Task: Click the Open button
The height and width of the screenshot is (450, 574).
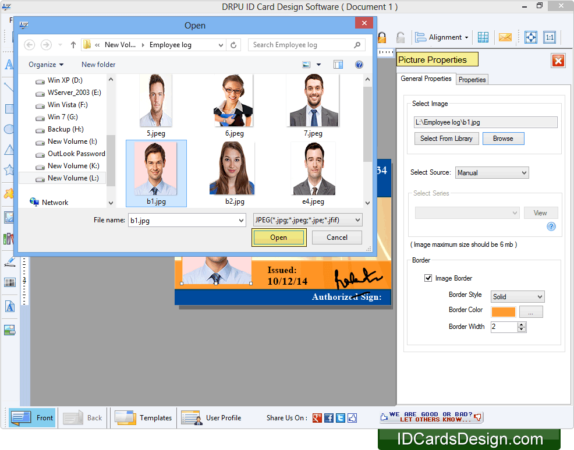Action: coord(279,237)
